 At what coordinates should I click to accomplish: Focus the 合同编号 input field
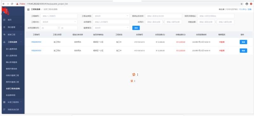(x=111, y=22)
